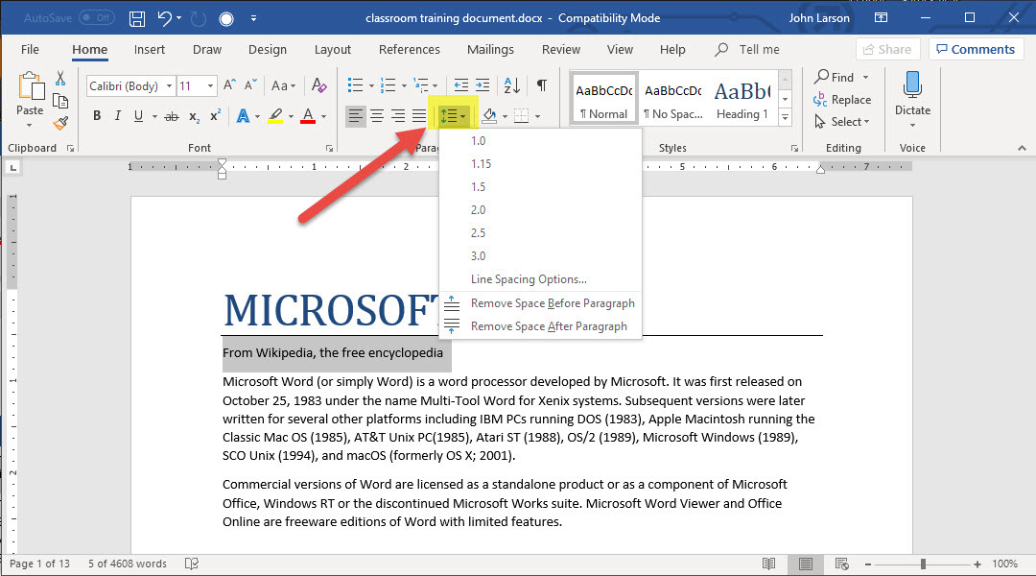Click Replace in the Editing group

tap(850, 100)
